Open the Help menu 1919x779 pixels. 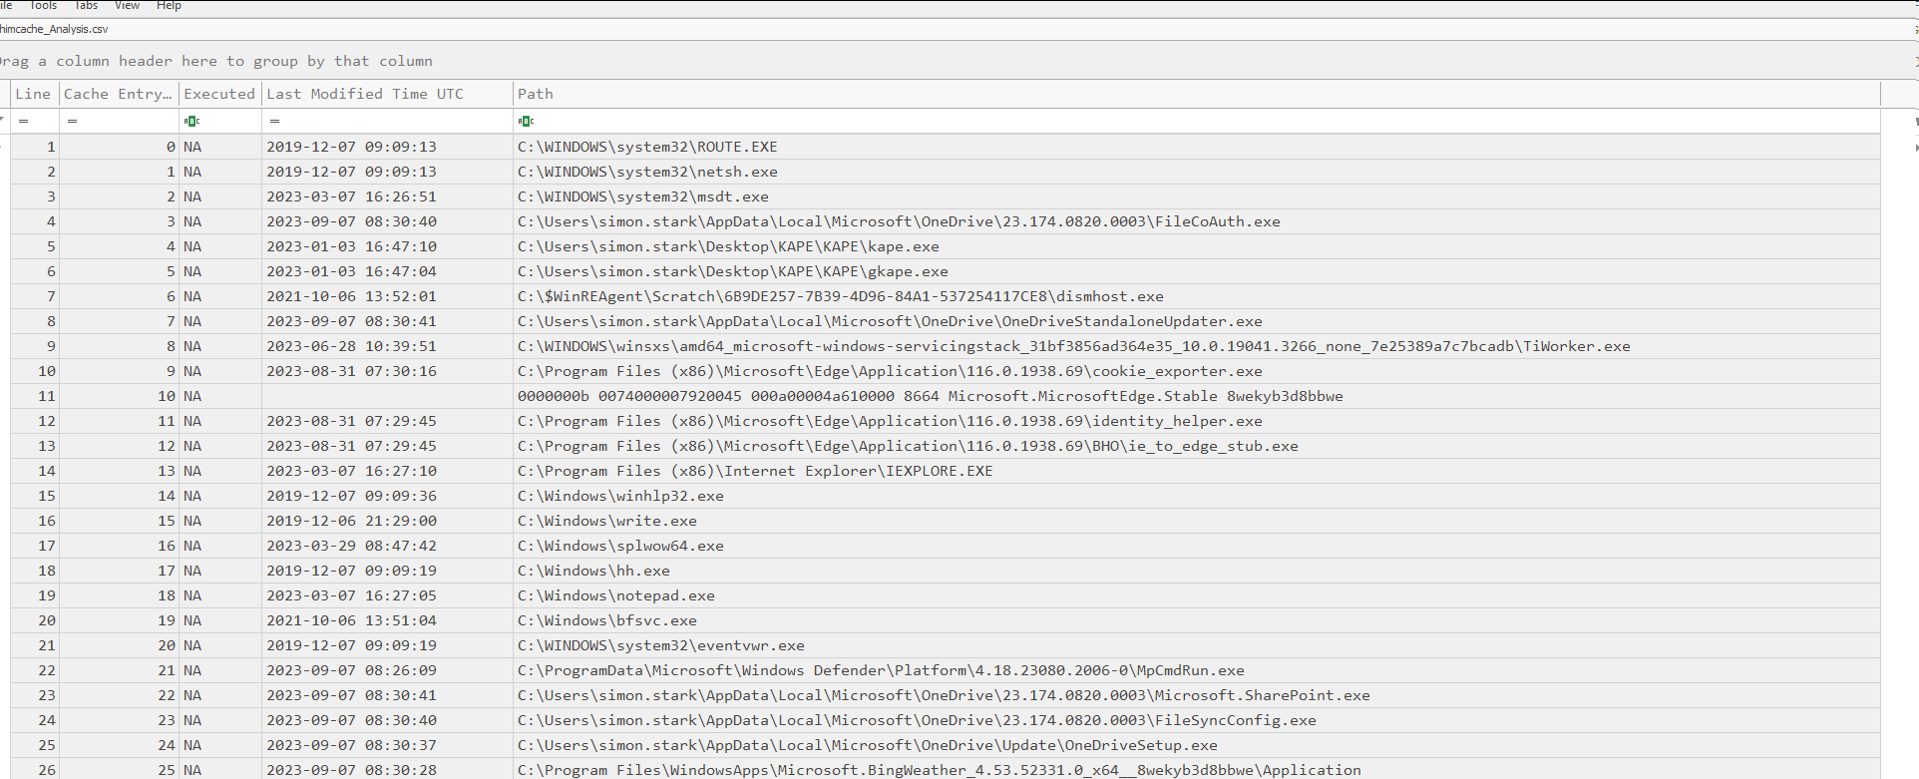click(x=169, y=6)
